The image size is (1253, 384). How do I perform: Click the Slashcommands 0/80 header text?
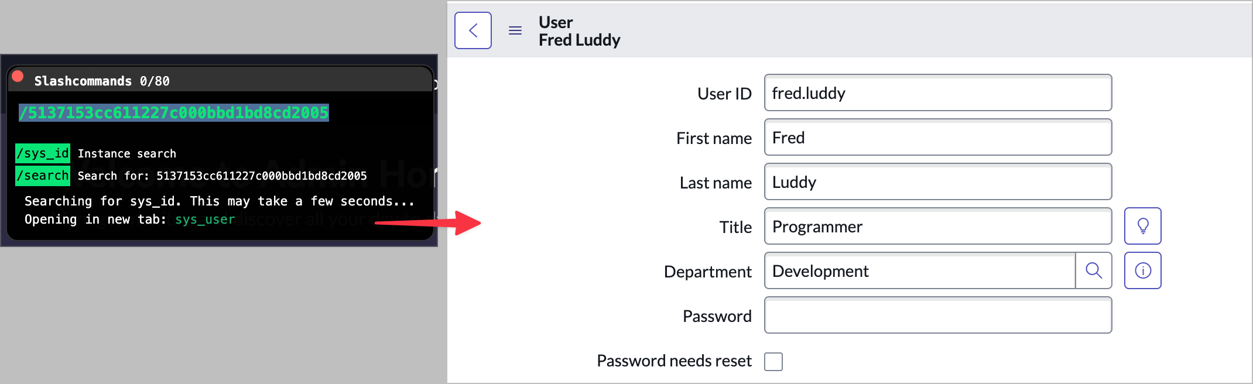102,81
